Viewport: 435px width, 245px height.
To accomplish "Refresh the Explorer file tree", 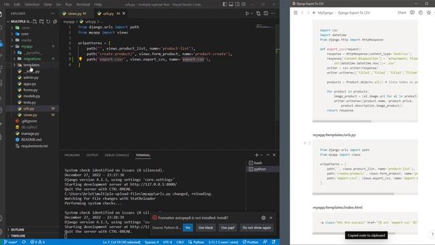I will pos(48,21).
